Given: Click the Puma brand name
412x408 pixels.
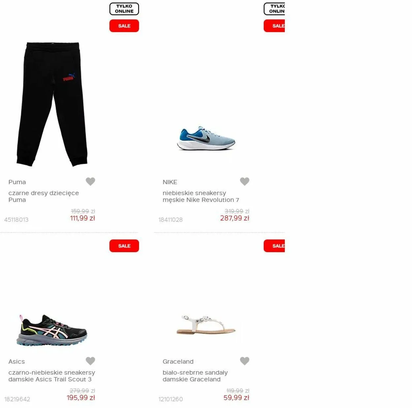Looking at the screenshot, I should [17, 182].
